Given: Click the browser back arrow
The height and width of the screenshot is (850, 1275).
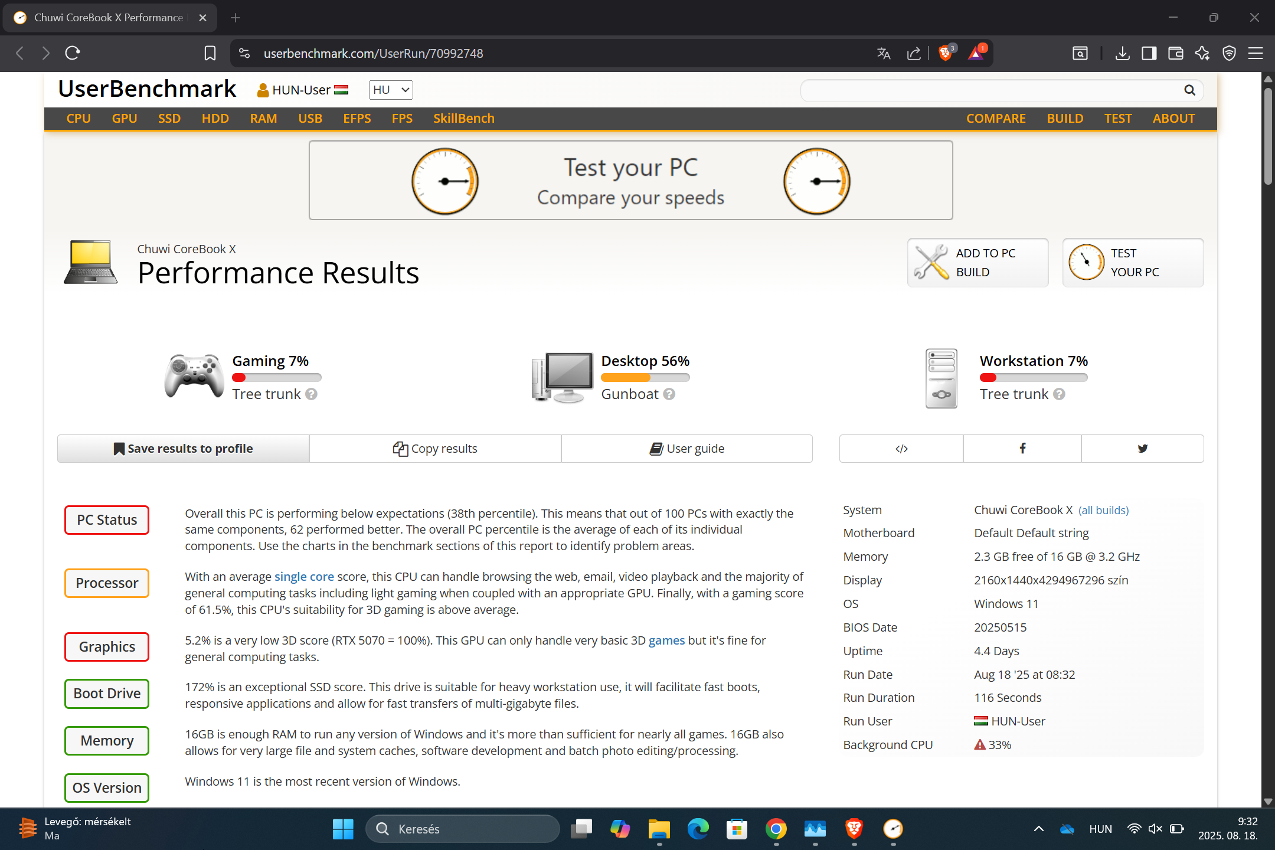Looking at the screenshot, I should pos(20,53).
